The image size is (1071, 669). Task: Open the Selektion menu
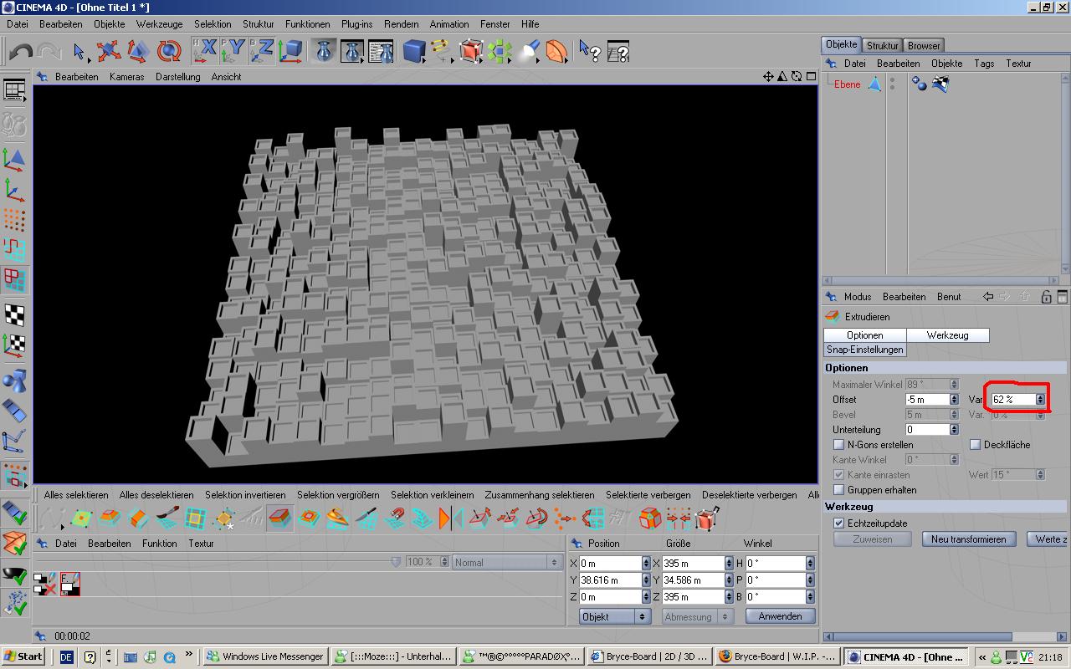[x=212, y=24]
